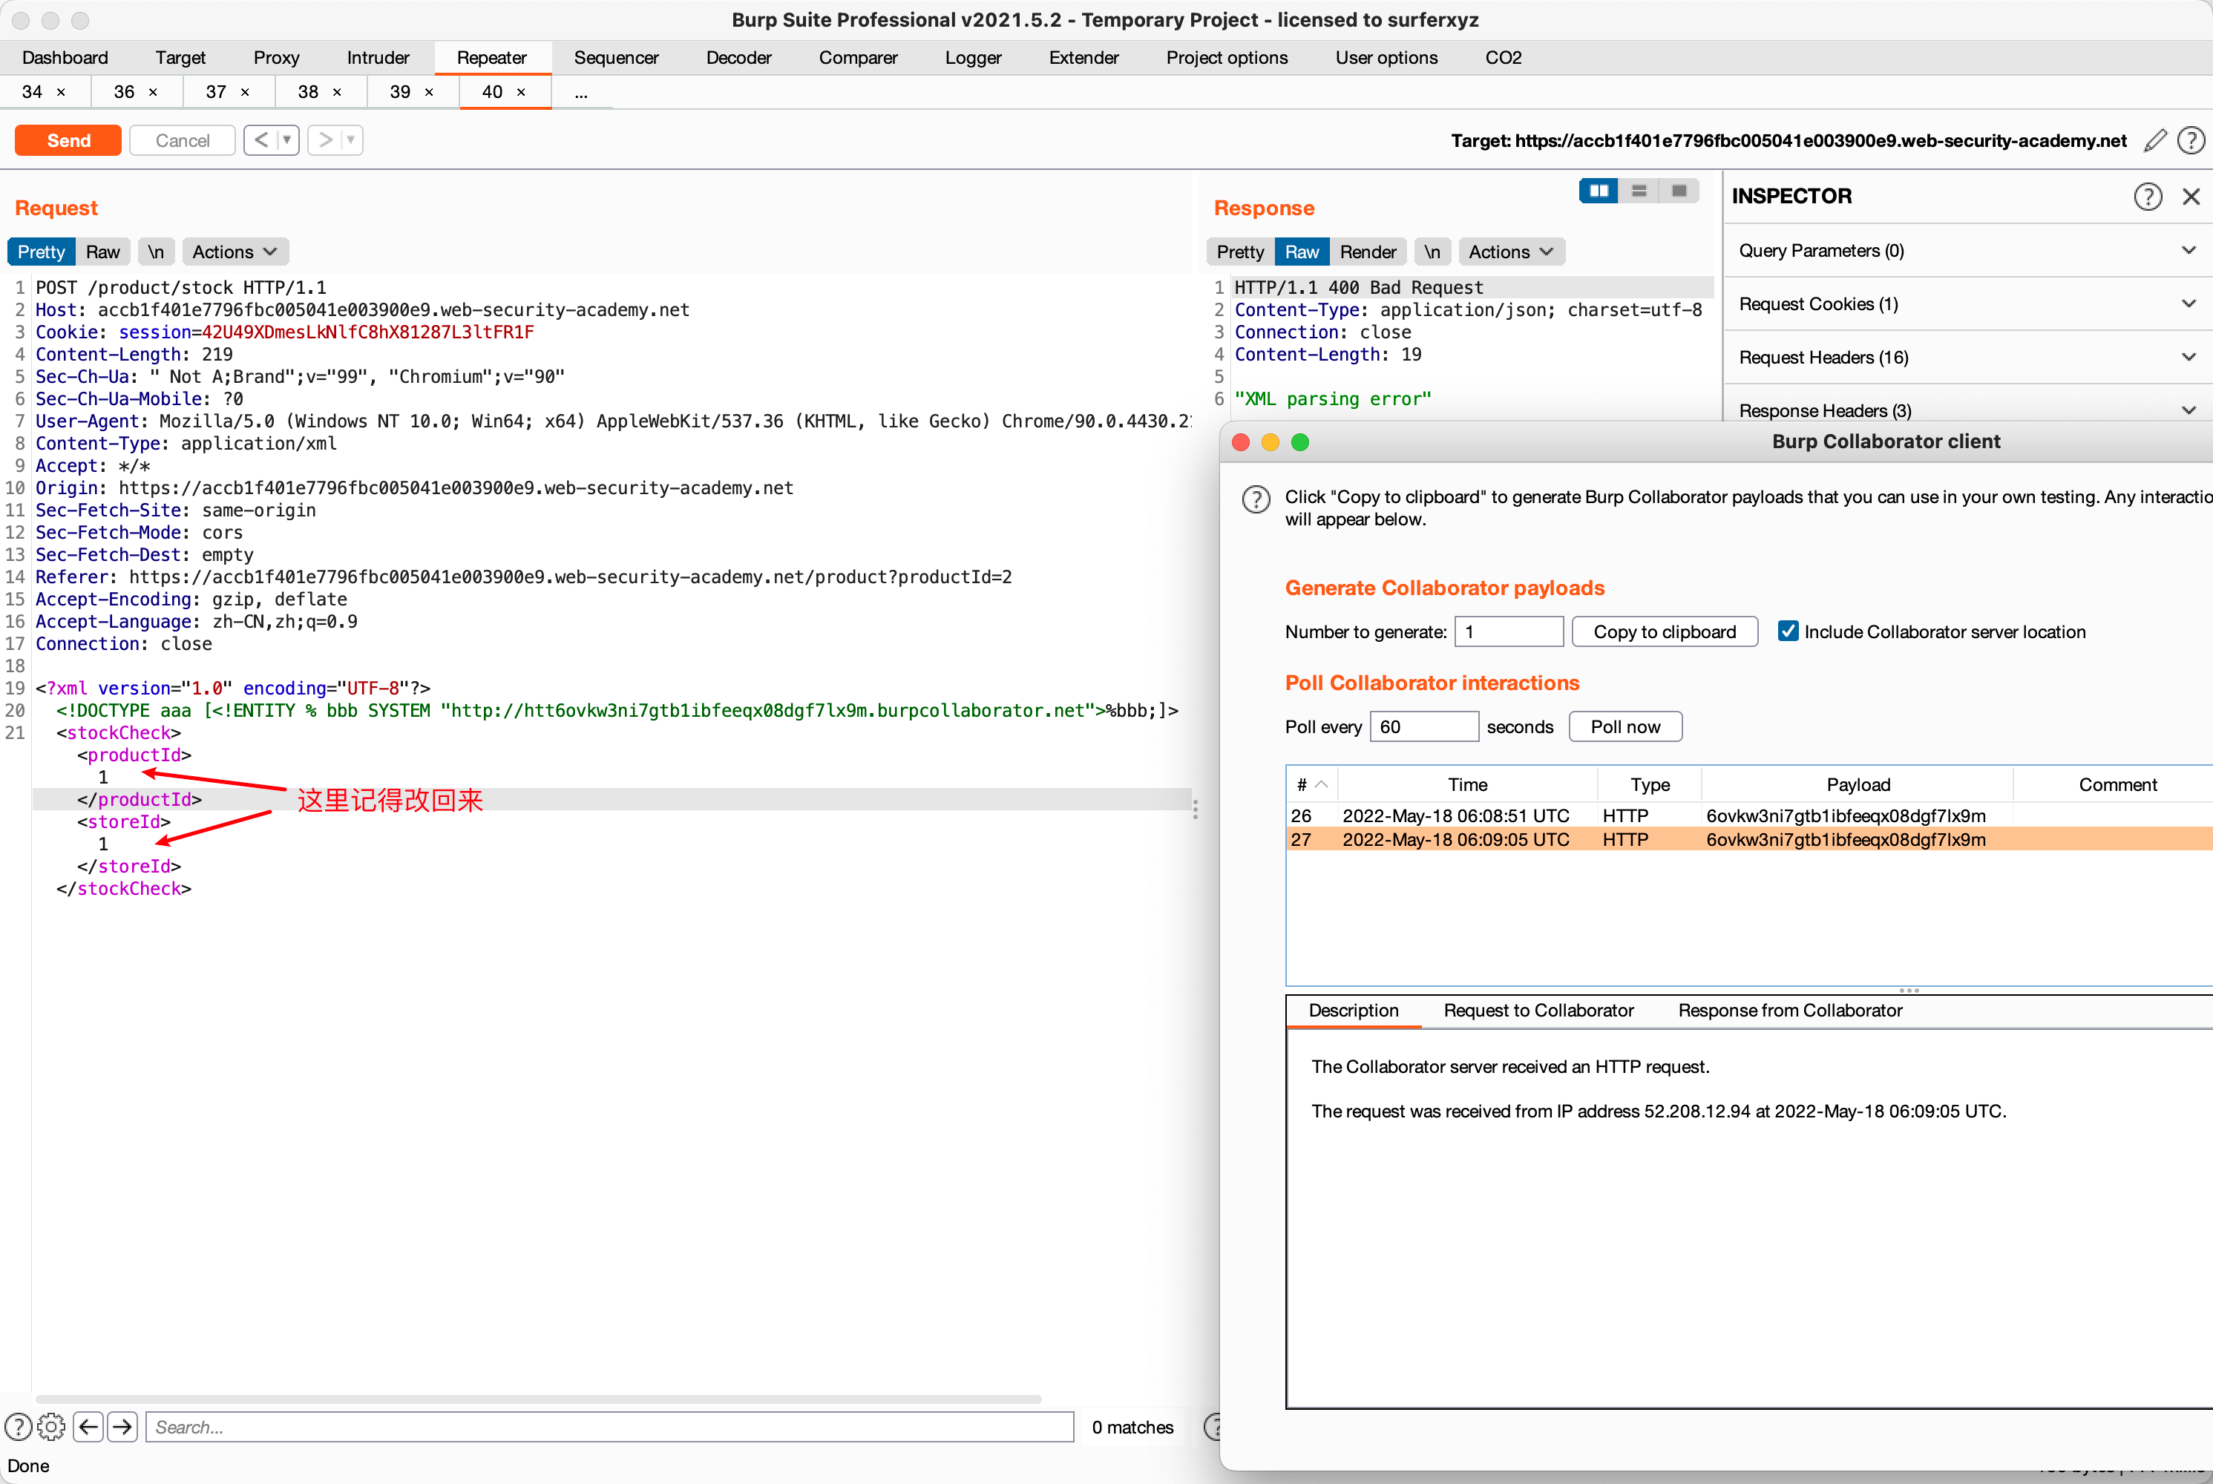Image resolution: width=2213 pixels, height=1484 pixels.
Task: Go to previous search match arrow
Action: (89, 1426)
